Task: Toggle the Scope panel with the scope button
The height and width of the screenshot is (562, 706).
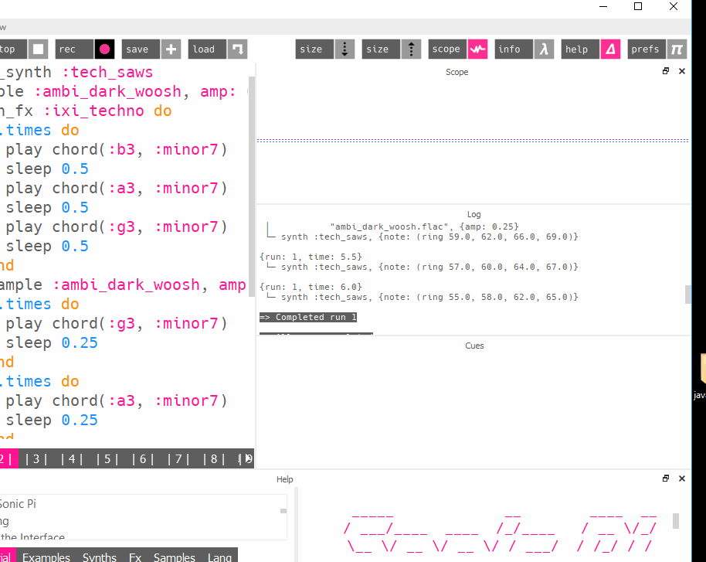Action: (x=446, y=49)
